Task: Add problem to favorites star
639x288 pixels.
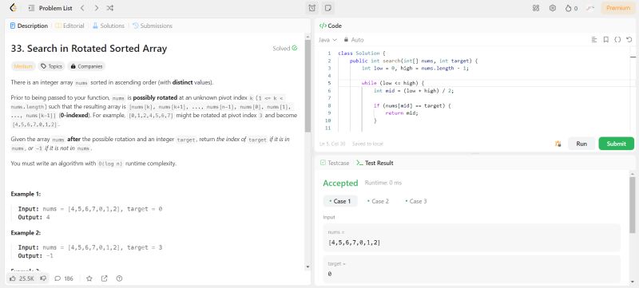Action: click(x=89, y=278)
